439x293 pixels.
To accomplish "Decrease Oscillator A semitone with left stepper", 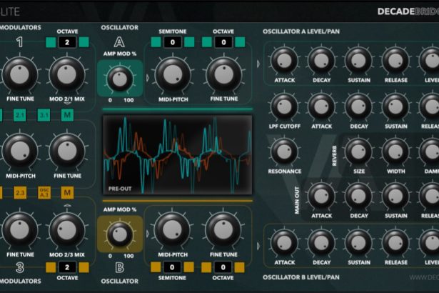I will [x=154, y=43].
